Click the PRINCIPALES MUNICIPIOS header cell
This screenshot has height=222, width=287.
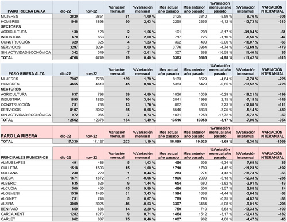[26, 154]
